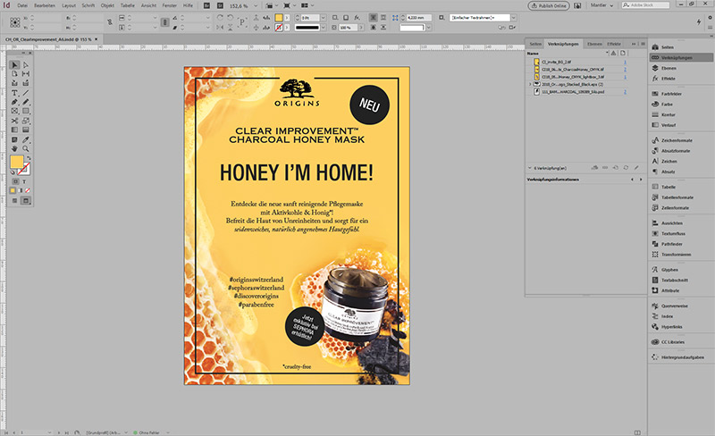Open the zoom level dropdown
The image size is (715, 436).
click(x=256, y=6)
